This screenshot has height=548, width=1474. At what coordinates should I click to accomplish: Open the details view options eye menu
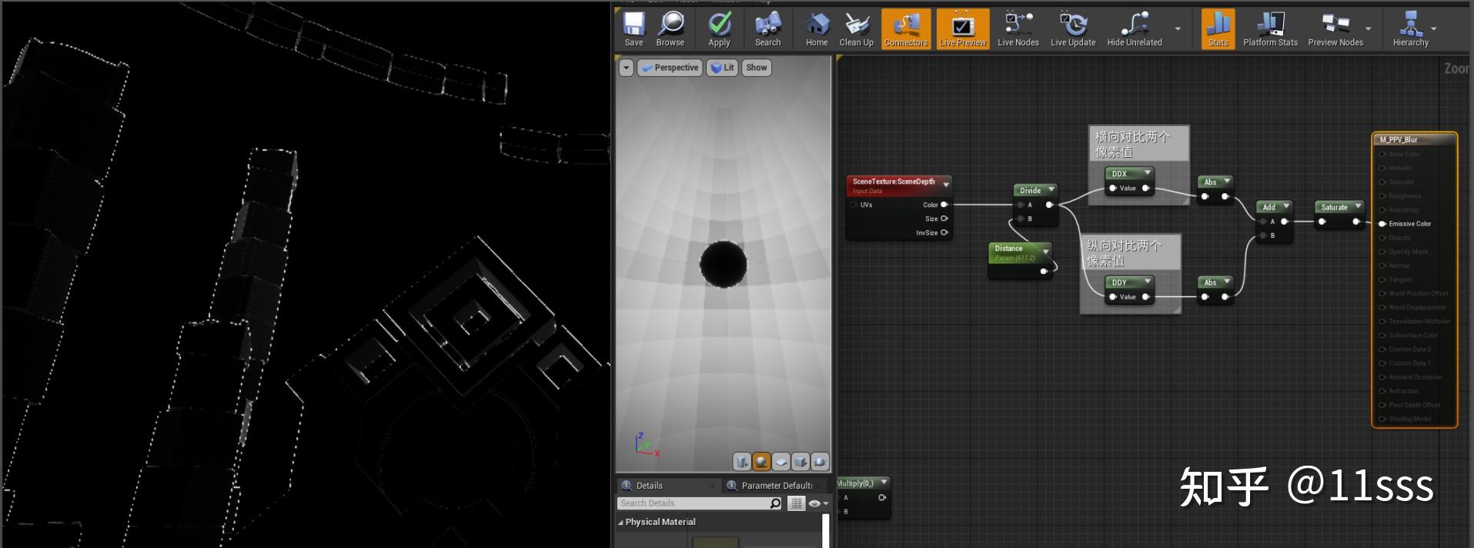coord(818,503)
